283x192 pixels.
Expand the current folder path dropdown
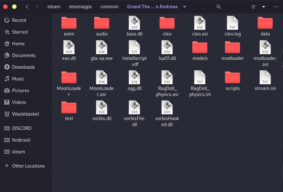tap(185, 7)
